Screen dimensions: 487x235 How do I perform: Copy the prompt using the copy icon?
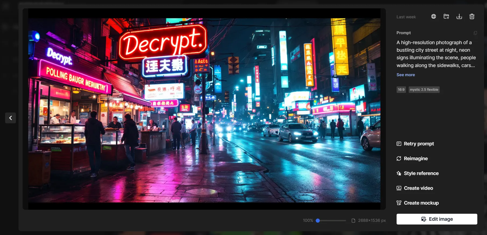click(x=475, y=33)
